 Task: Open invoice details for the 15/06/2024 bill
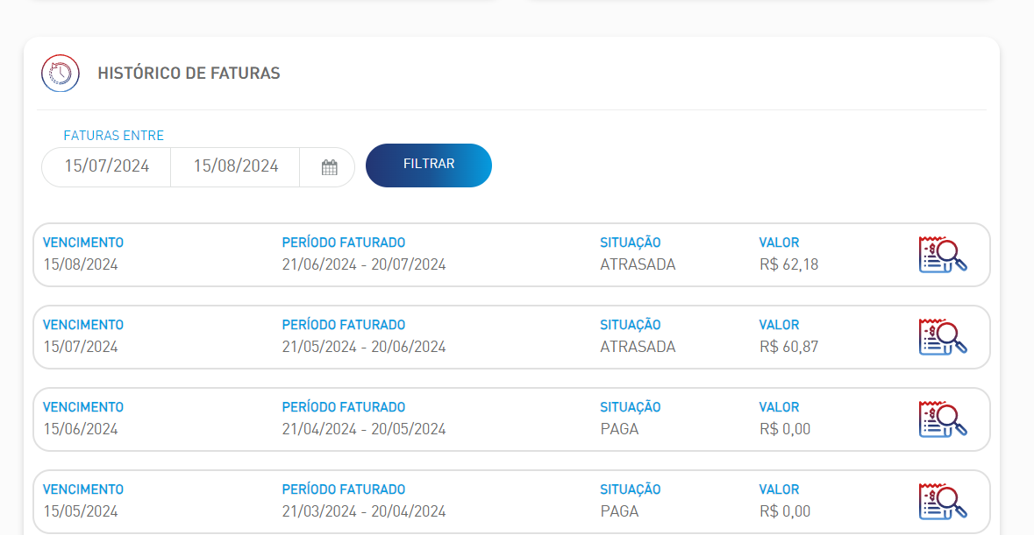point(942,419)
